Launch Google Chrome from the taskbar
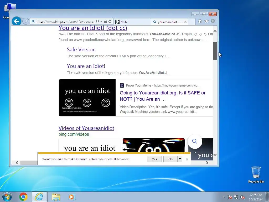 (x=23, y=197)
